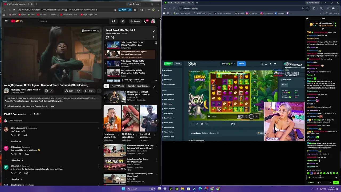
Task: Open Play Chess Online bookmark
Action: pos(182,13)
